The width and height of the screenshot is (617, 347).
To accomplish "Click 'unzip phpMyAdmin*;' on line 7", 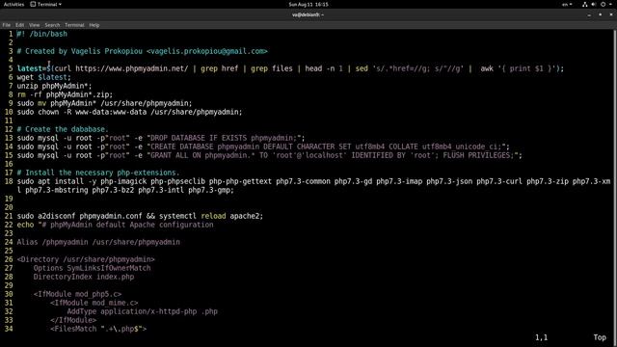I will point(54,86).
